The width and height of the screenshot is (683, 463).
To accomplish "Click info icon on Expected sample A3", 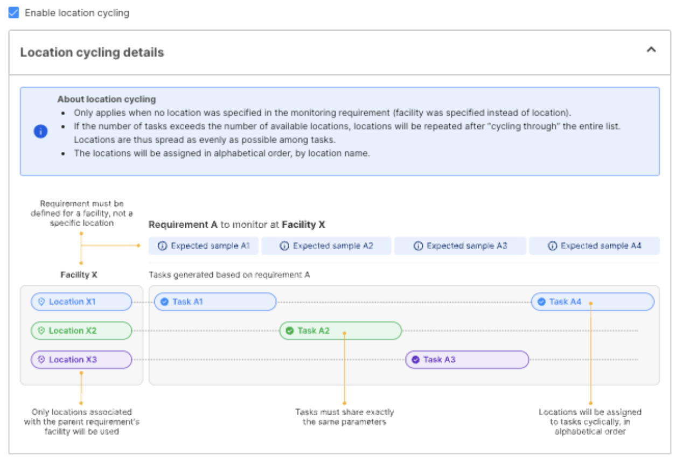I will click(x=418, y=246).
